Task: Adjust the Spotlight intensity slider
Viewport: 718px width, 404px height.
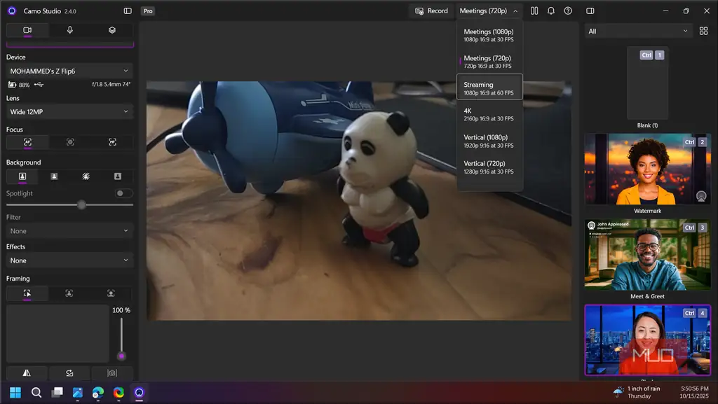Action: coord(81,204)
